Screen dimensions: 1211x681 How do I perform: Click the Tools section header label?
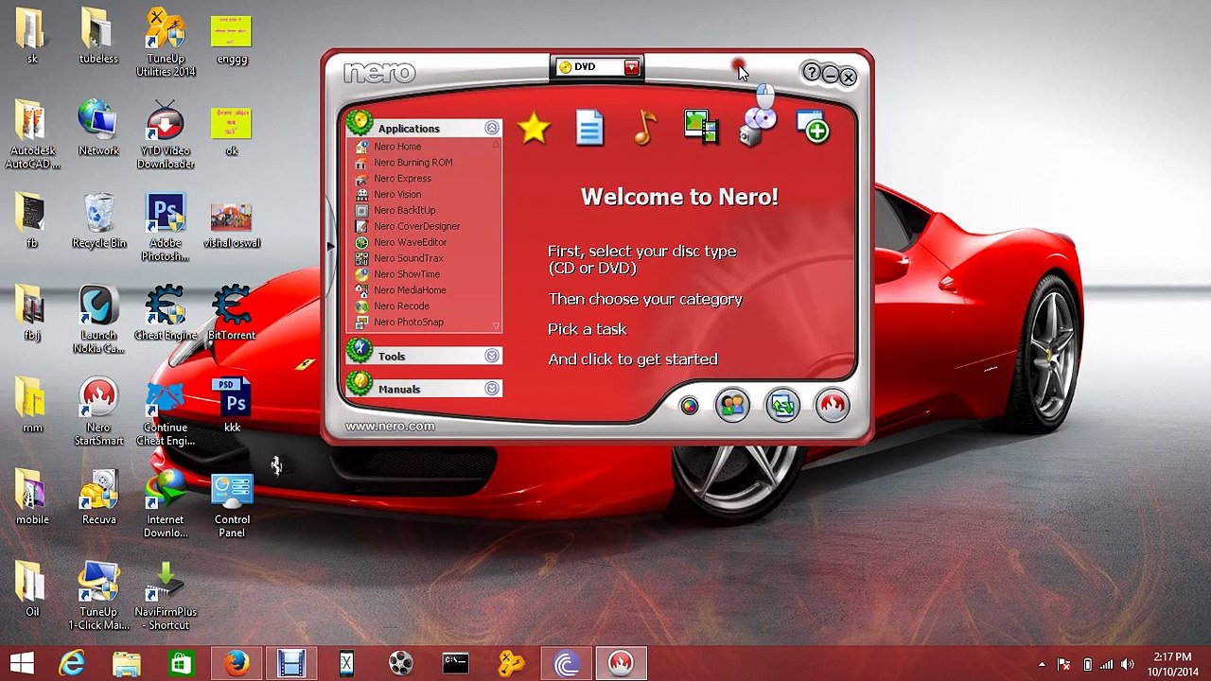392,357
